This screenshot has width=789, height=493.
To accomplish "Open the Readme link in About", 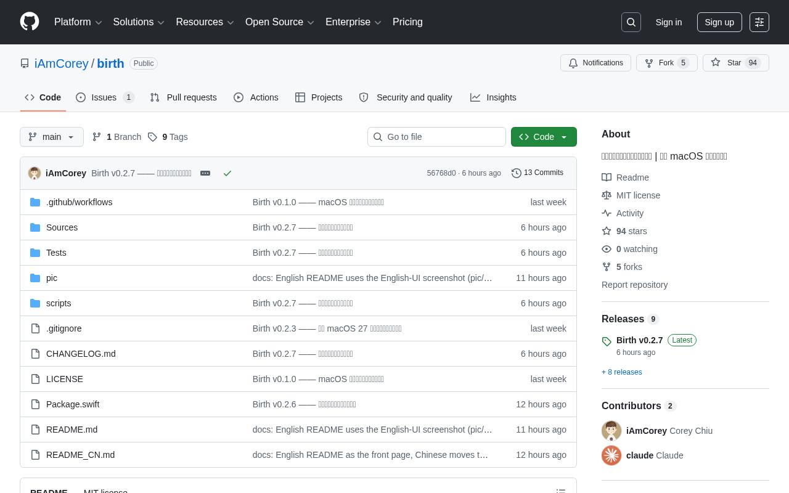I will coord(625,177).
